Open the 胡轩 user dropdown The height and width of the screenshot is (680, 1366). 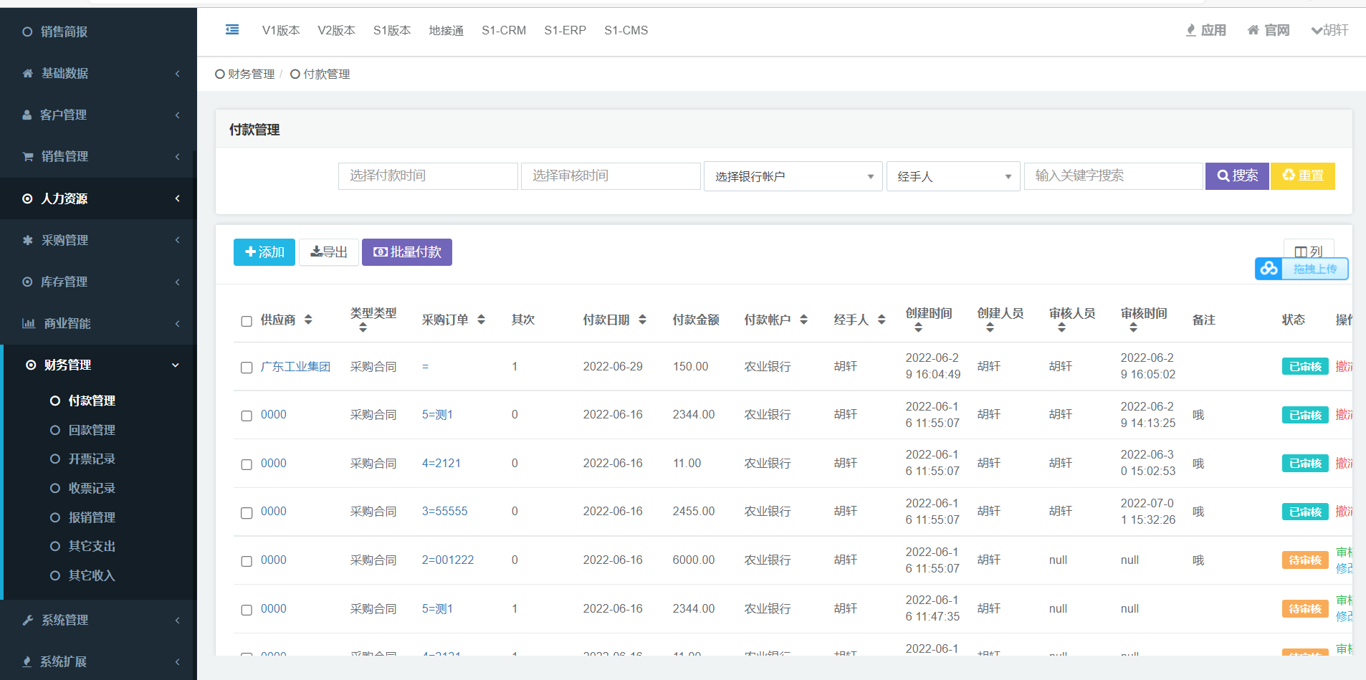(x=1329, y=30)
